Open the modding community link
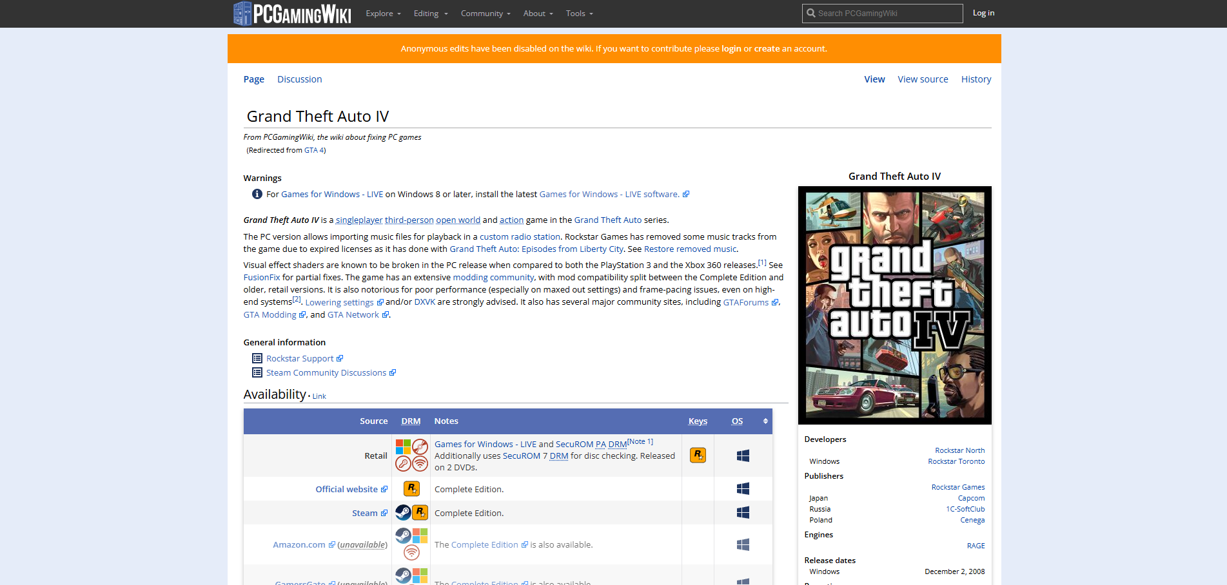 coord(493,278)
